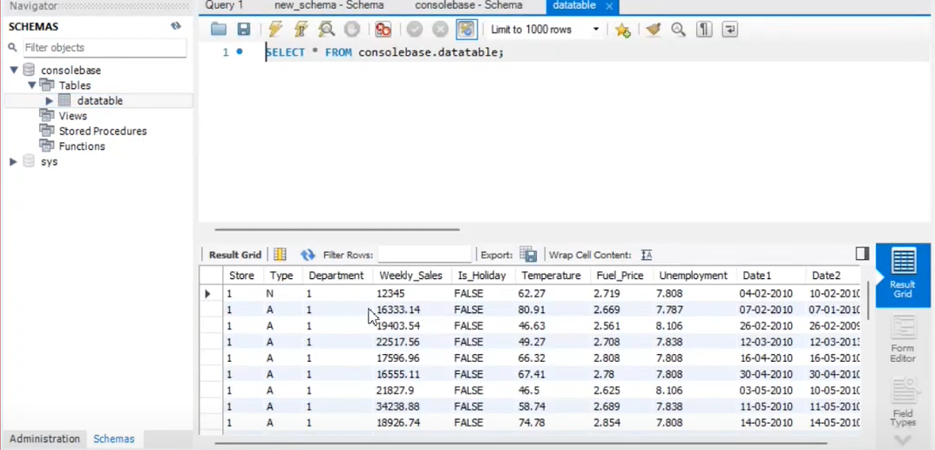This screenshot has height=450, width=935.
Task: Export the recordset to an external file
Action: [x=528, y=255]
